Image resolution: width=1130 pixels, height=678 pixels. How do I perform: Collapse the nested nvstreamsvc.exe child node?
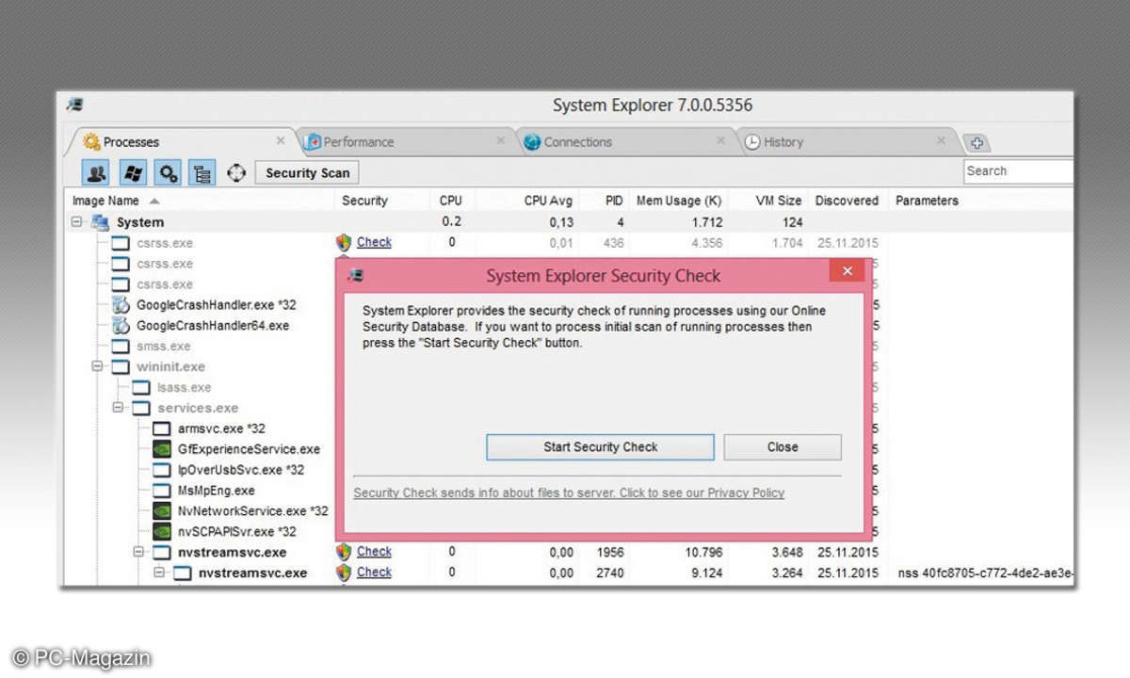pyautogui.click(x=159, y=573)
